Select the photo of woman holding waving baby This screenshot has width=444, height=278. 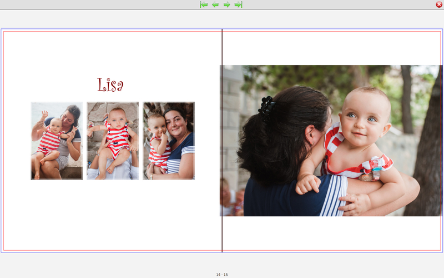click(57, 141)
